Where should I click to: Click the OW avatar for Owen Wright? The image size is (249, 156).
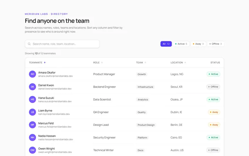pyautogui.click(x=33, y=150)
